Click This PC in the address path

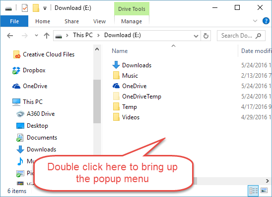tap(83, 35)
